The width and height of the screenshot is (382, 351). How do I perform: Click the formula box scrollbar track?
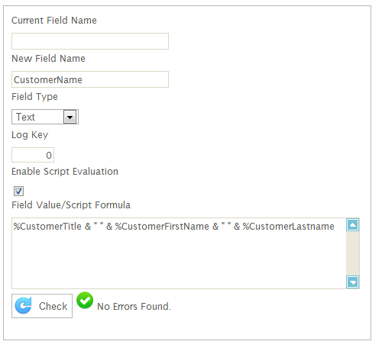tap(353, 253)
